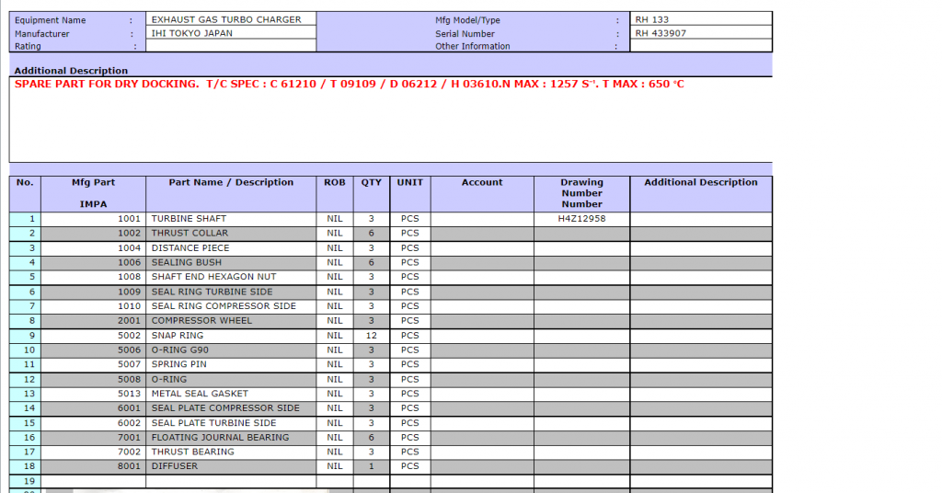942x493 pixels.
Task: Select the TURBINE SHAFT part name cell
Action: coord(230,219)
